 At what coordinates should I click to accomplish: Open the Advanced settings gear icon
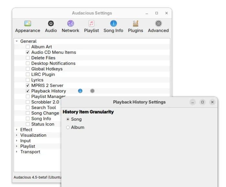point(158,24)
